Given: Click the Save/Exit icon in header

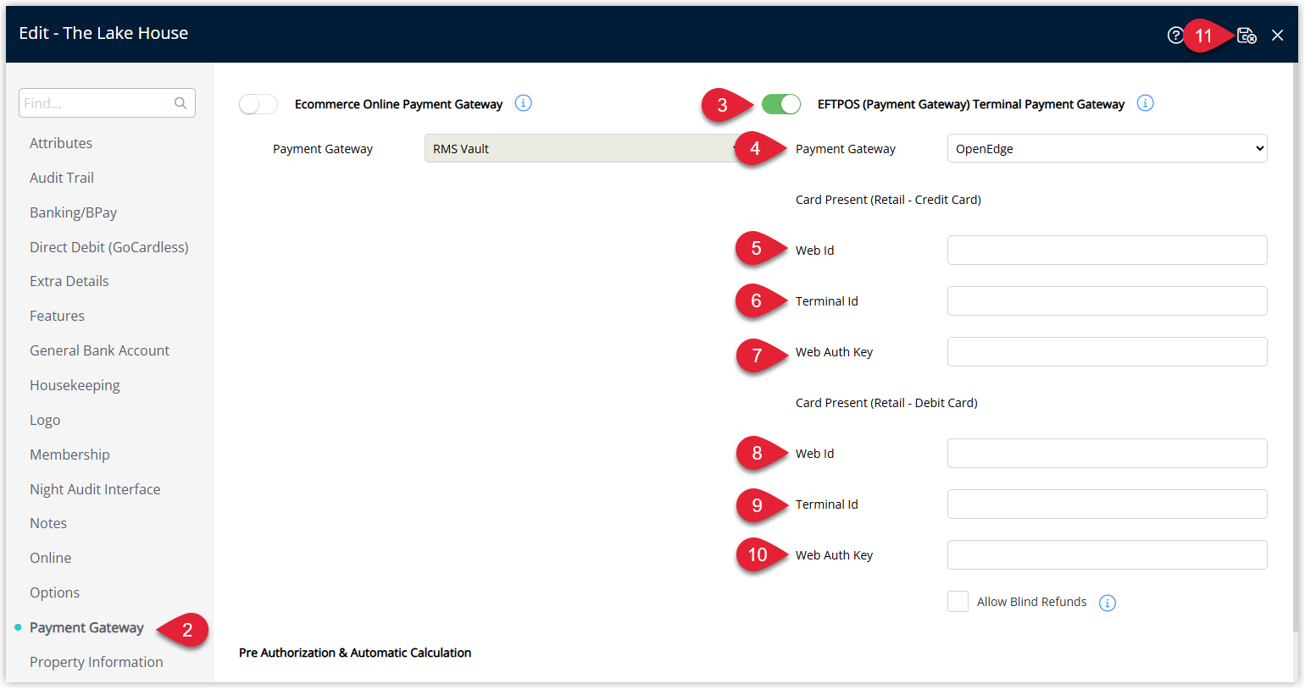Looking at the screenshot, I should [1247, 36].
